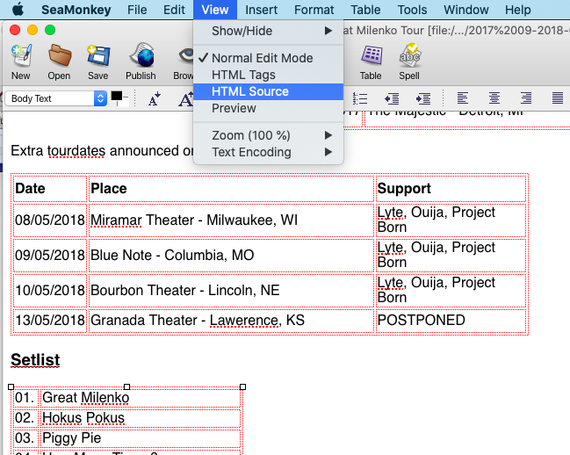The image size is (570, 455).
Task: Click the 08/05/2018 date cell
Action: coord(50,220)
